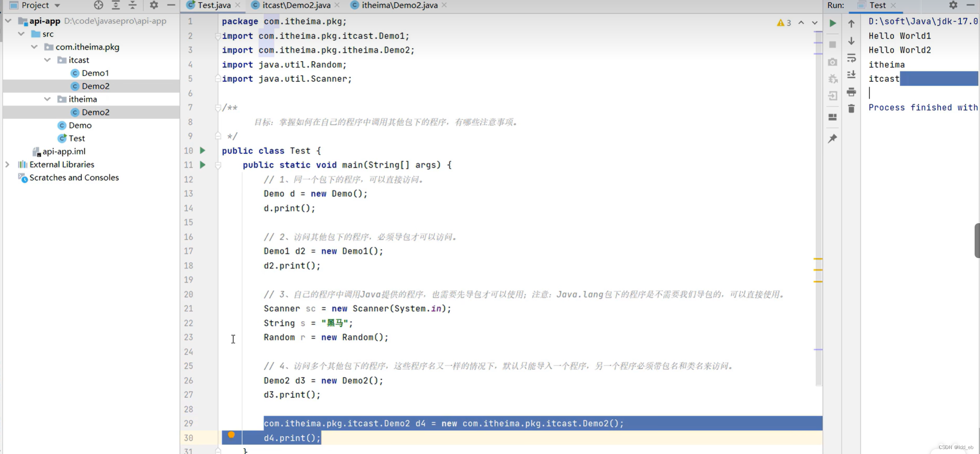This screenshot has width=980, height=454.
Task: Select api-app.iml file
Action: click(59, 151)
